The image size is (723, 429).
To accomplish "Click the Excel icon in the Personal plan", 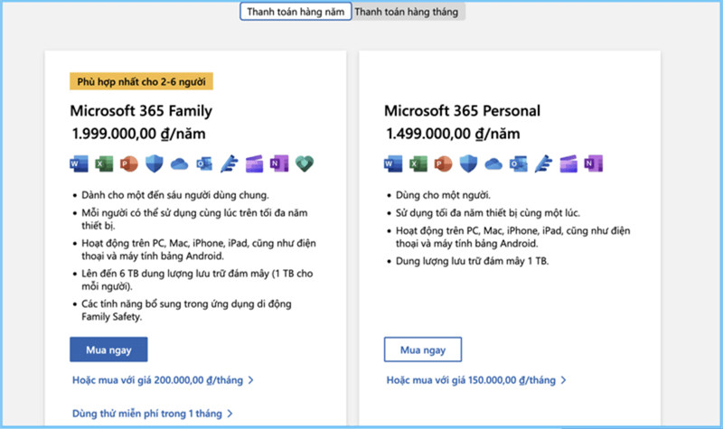I will click(418, 163).
